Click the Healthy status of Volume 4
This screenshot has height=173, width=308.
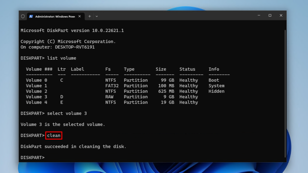pyautogui.click(x=189, y=102)
